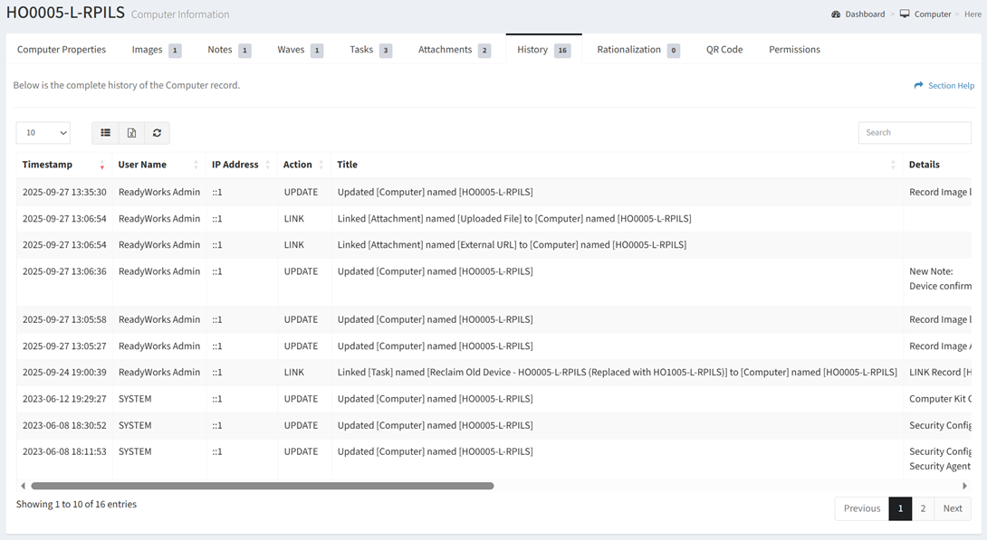This screenshot has height=540, width=987.
Task: Open the page size dropdown showing 10
Action: point(43,133)
